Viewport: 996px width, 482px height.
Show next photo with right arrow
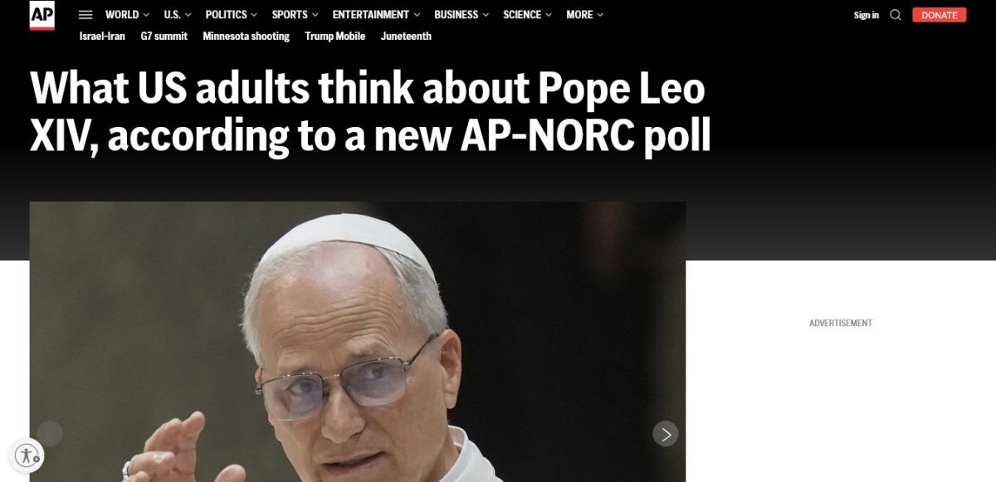[665, 434]
